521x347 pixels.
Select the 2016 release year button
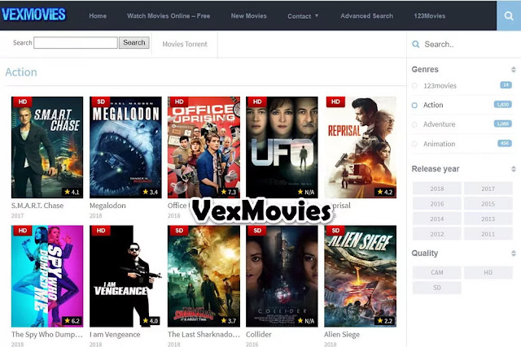tap(436, 204)
